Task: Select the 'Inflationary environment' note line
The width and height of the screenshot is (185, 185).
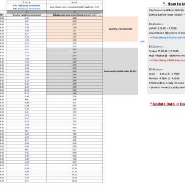Action: coord(26,6)
